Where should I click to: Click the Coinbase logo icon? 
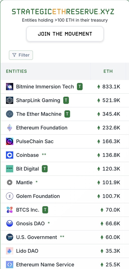[10, 155]
